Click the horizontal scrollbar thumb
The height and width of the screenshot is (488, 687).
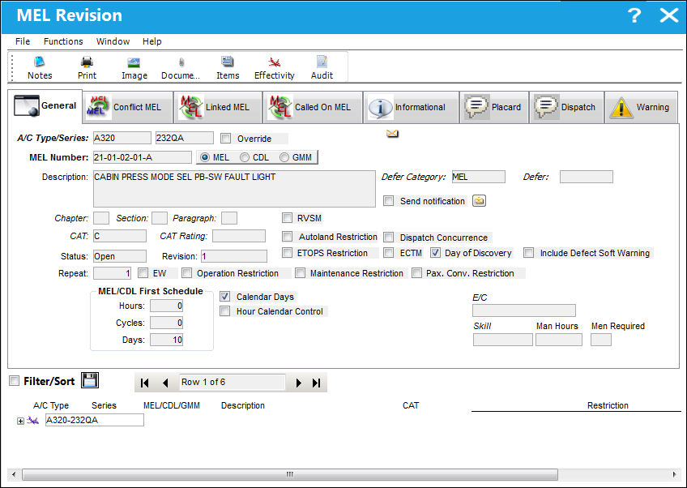pyautogui.click(x=290, y=474)
